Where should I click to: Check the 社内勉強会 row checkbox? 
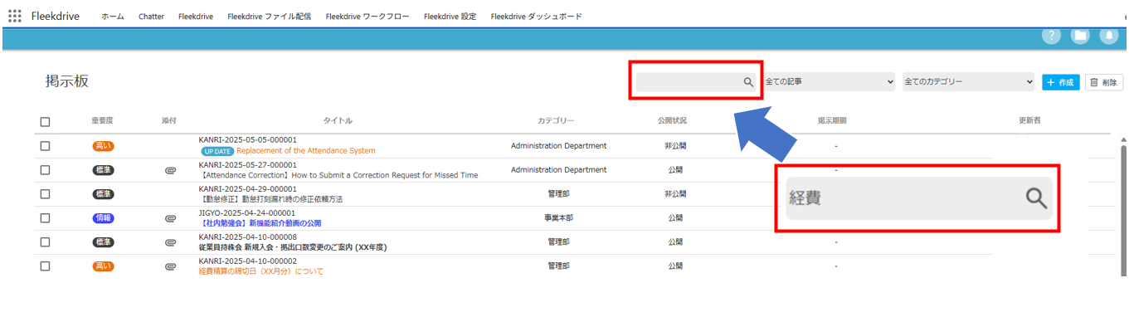pos(45,218)
